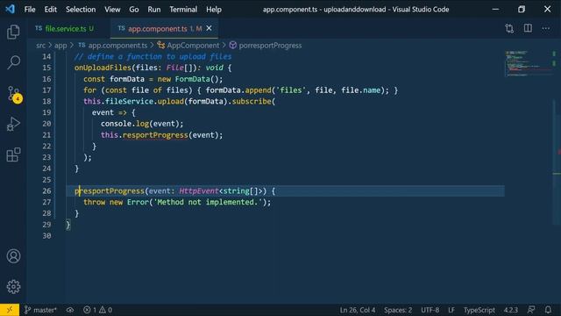Click console.log statement on line 20
Screen dimensions: 561x316
click(x=142, y=124)
